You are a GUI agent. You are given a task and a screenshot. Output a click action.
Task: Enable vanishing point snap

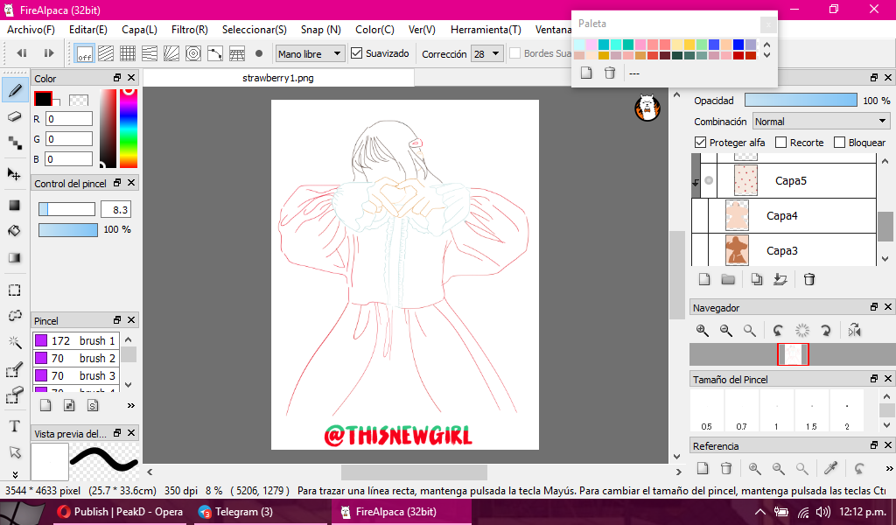pyautogui.click(x=150, y=53)
